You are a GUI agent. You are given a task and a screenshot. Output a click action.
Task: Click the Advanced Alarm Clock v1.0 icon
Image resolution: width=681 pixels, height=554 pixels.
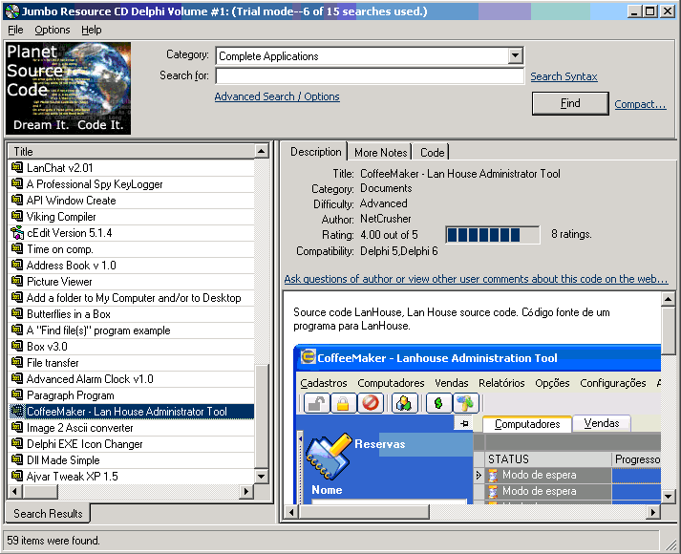[17, 378]
